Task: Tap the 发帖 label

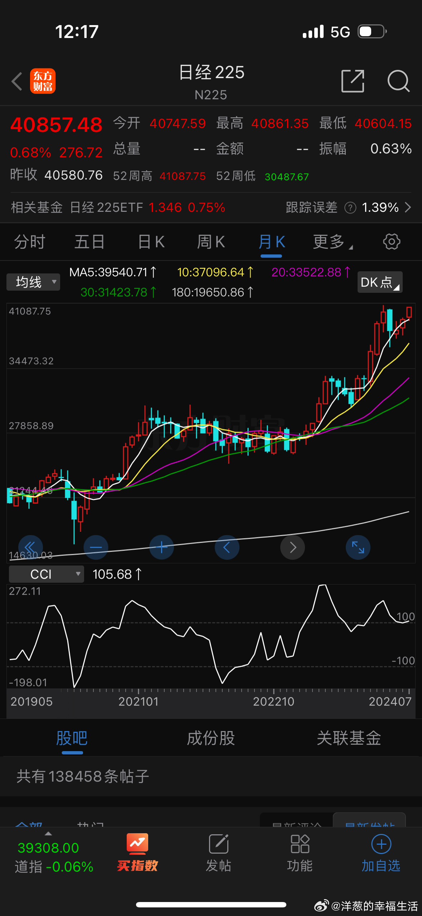Action: pyautogui.click(x=219, y=866)
